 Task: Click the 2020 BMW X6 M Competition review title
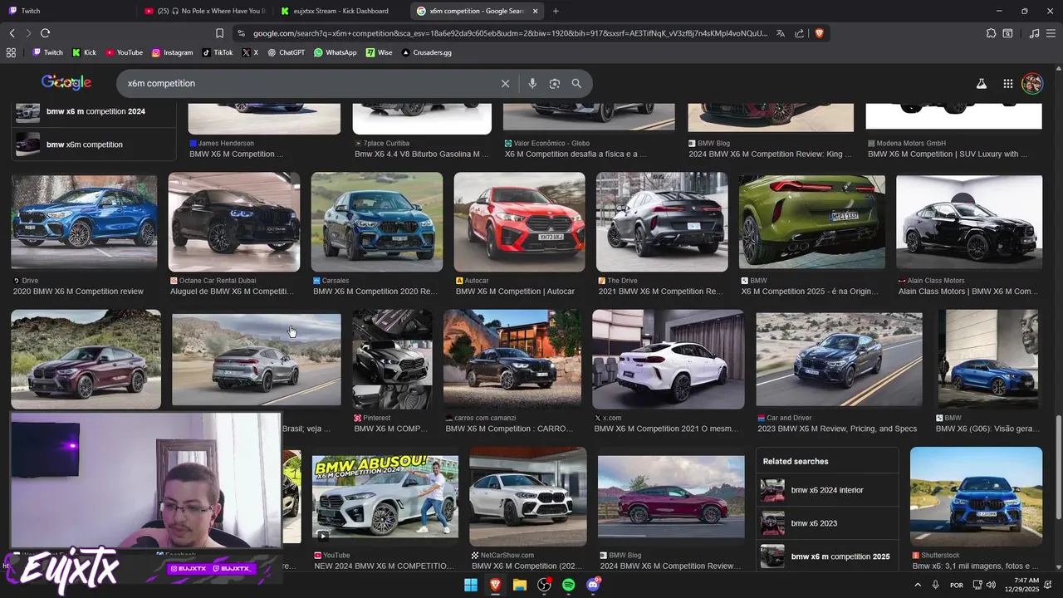coord(79,292)
